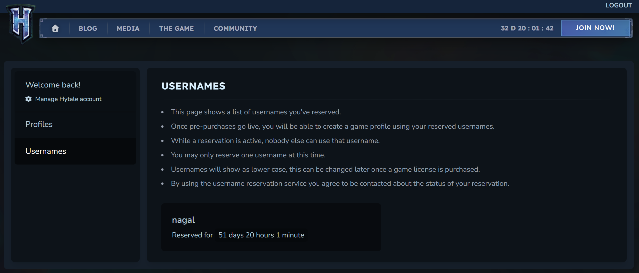
Task: Switch to the Profiles sidebar tab
Action: 39,124
